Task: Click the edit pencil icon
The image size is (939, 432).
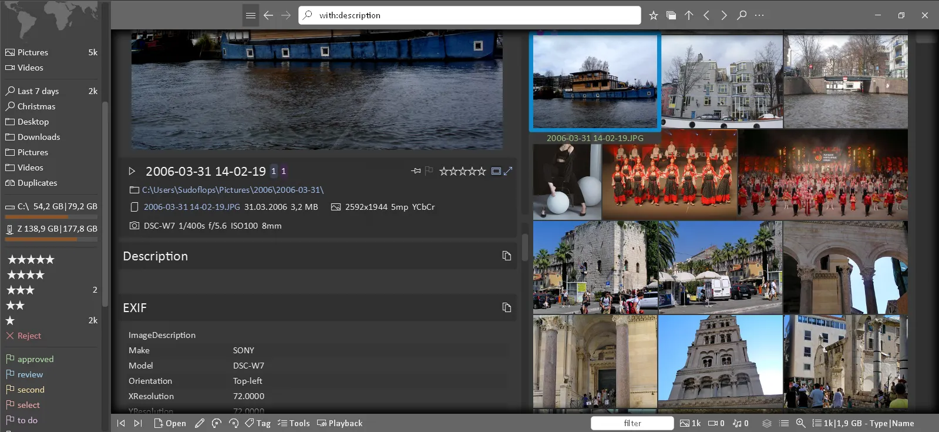Action: [x=200, y=423]
